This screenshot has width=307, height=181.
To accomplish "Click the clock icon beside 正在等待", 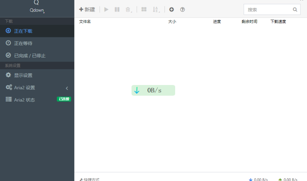I will [x=8, y=43].
